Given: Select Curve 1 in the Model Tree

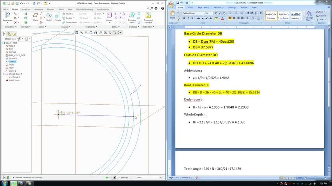Looking at the screenshot, I should pos(12,62).
